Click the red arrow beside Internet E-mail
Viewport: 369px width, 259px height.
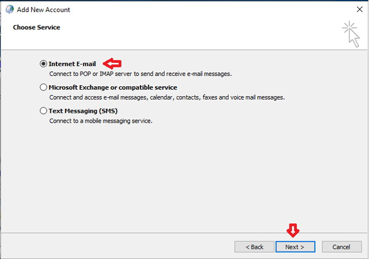pyautogui.click(x=112, y=63)
